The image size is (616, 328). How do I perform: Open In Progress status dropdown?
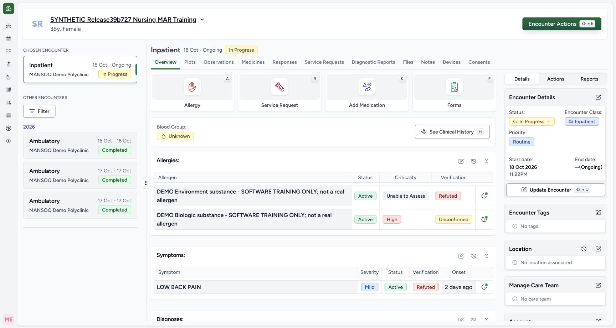click(x=532, y=121)
